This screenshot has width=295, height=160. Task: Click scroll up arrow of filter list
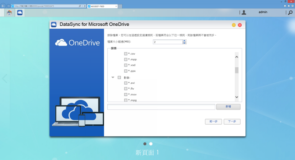point(237,57)
